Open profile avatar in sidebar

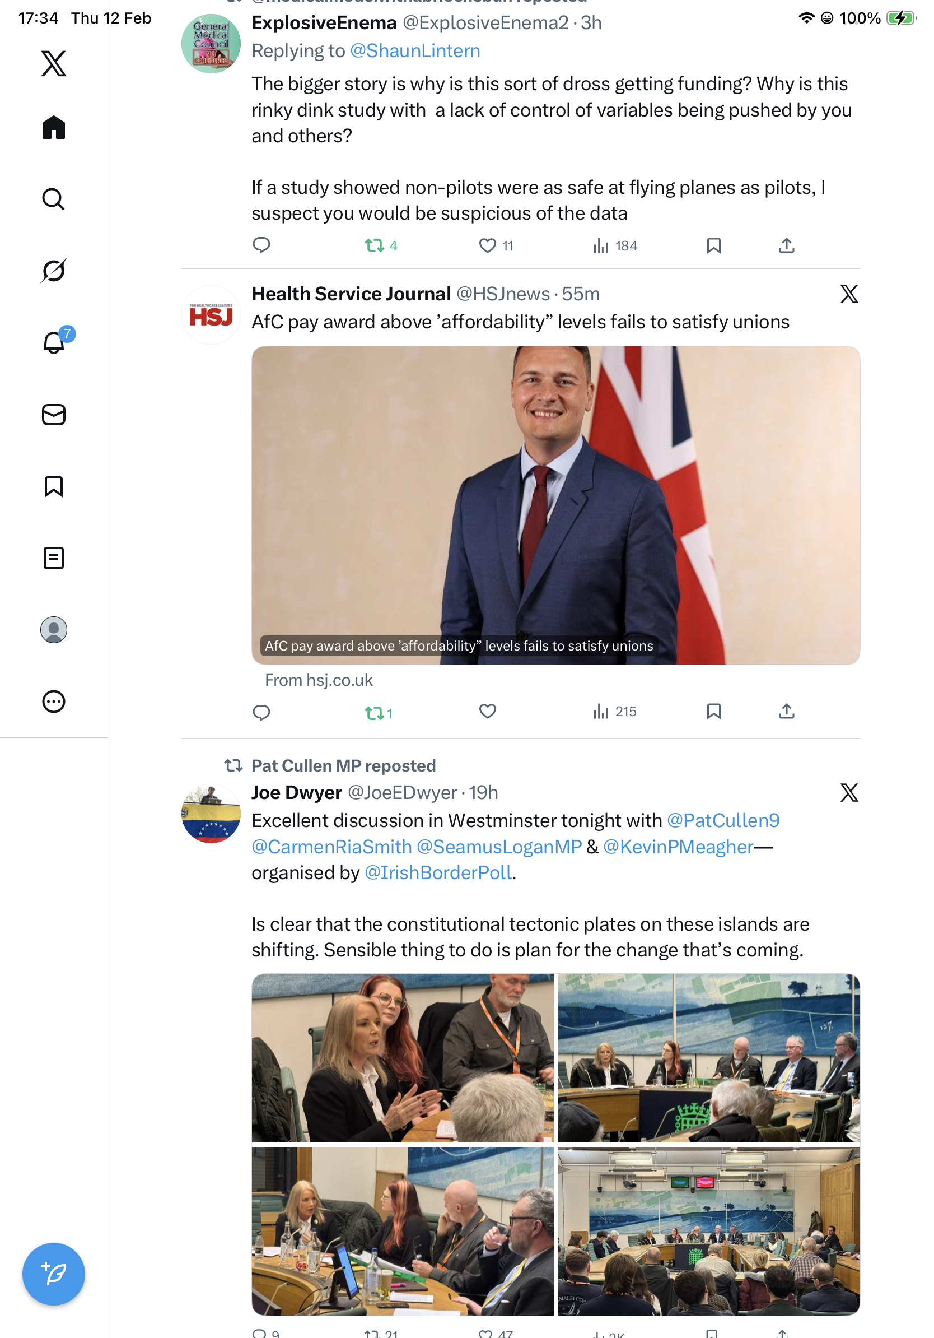(x=54, y=629)
